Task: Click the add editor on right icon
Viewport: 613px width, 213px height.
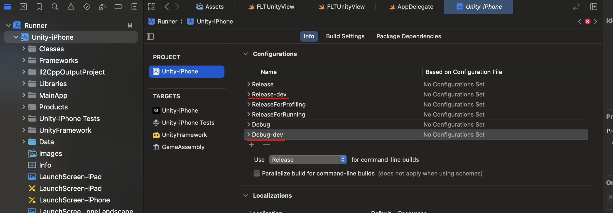Action: point(594,7)
